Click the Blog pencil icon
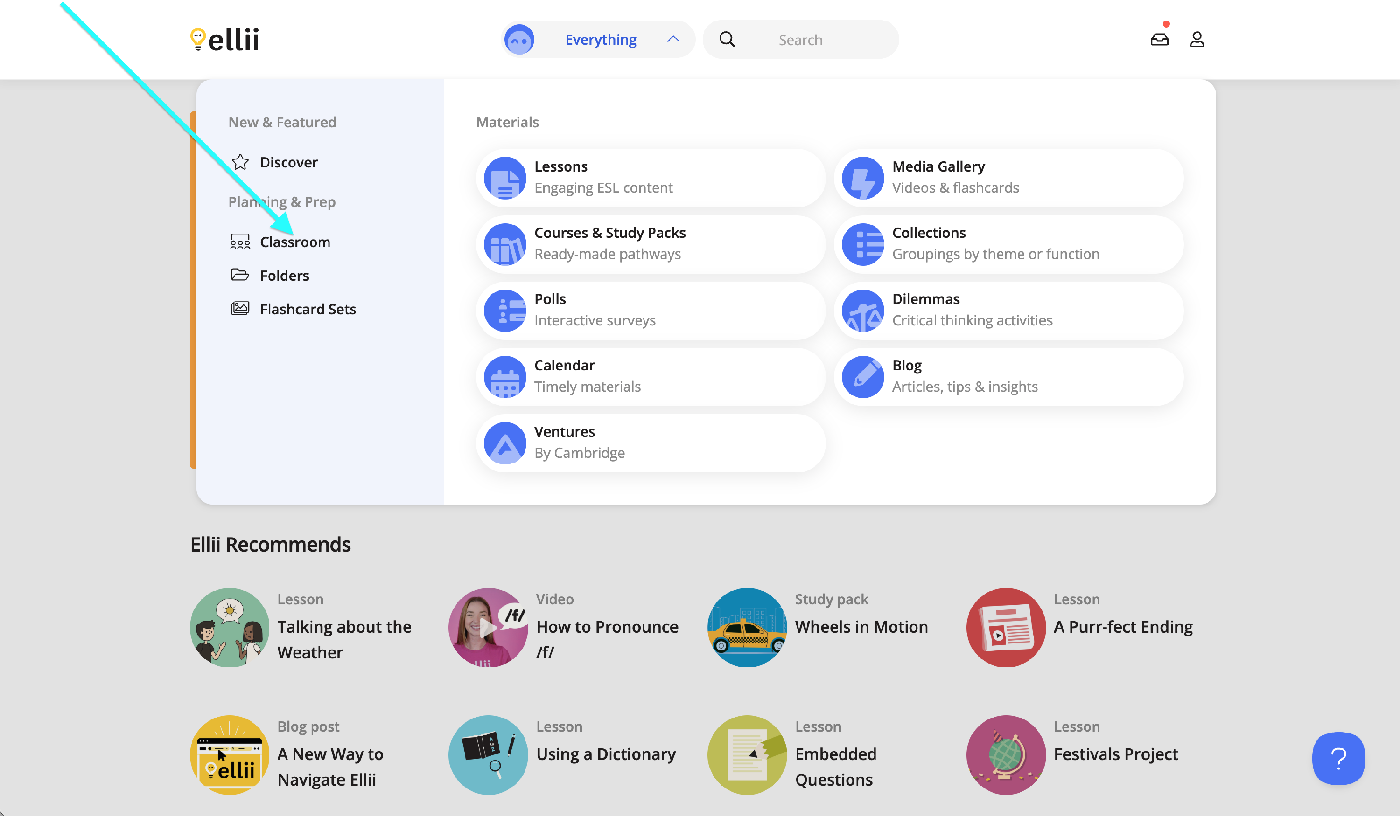Screen dimensions: 1400x816 pyautogui.click(x=862, y=377)
